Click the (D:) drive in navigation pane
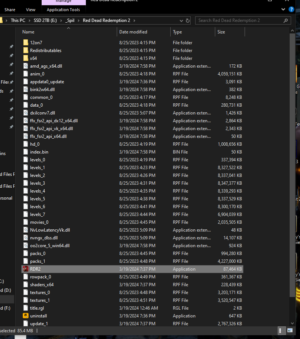The image size is (300, 339). tap(6, 290)
